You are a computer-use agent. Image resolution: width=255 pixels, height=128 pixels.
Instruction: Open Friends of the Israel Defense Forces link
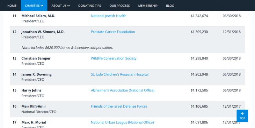click(x=119, y=106)
